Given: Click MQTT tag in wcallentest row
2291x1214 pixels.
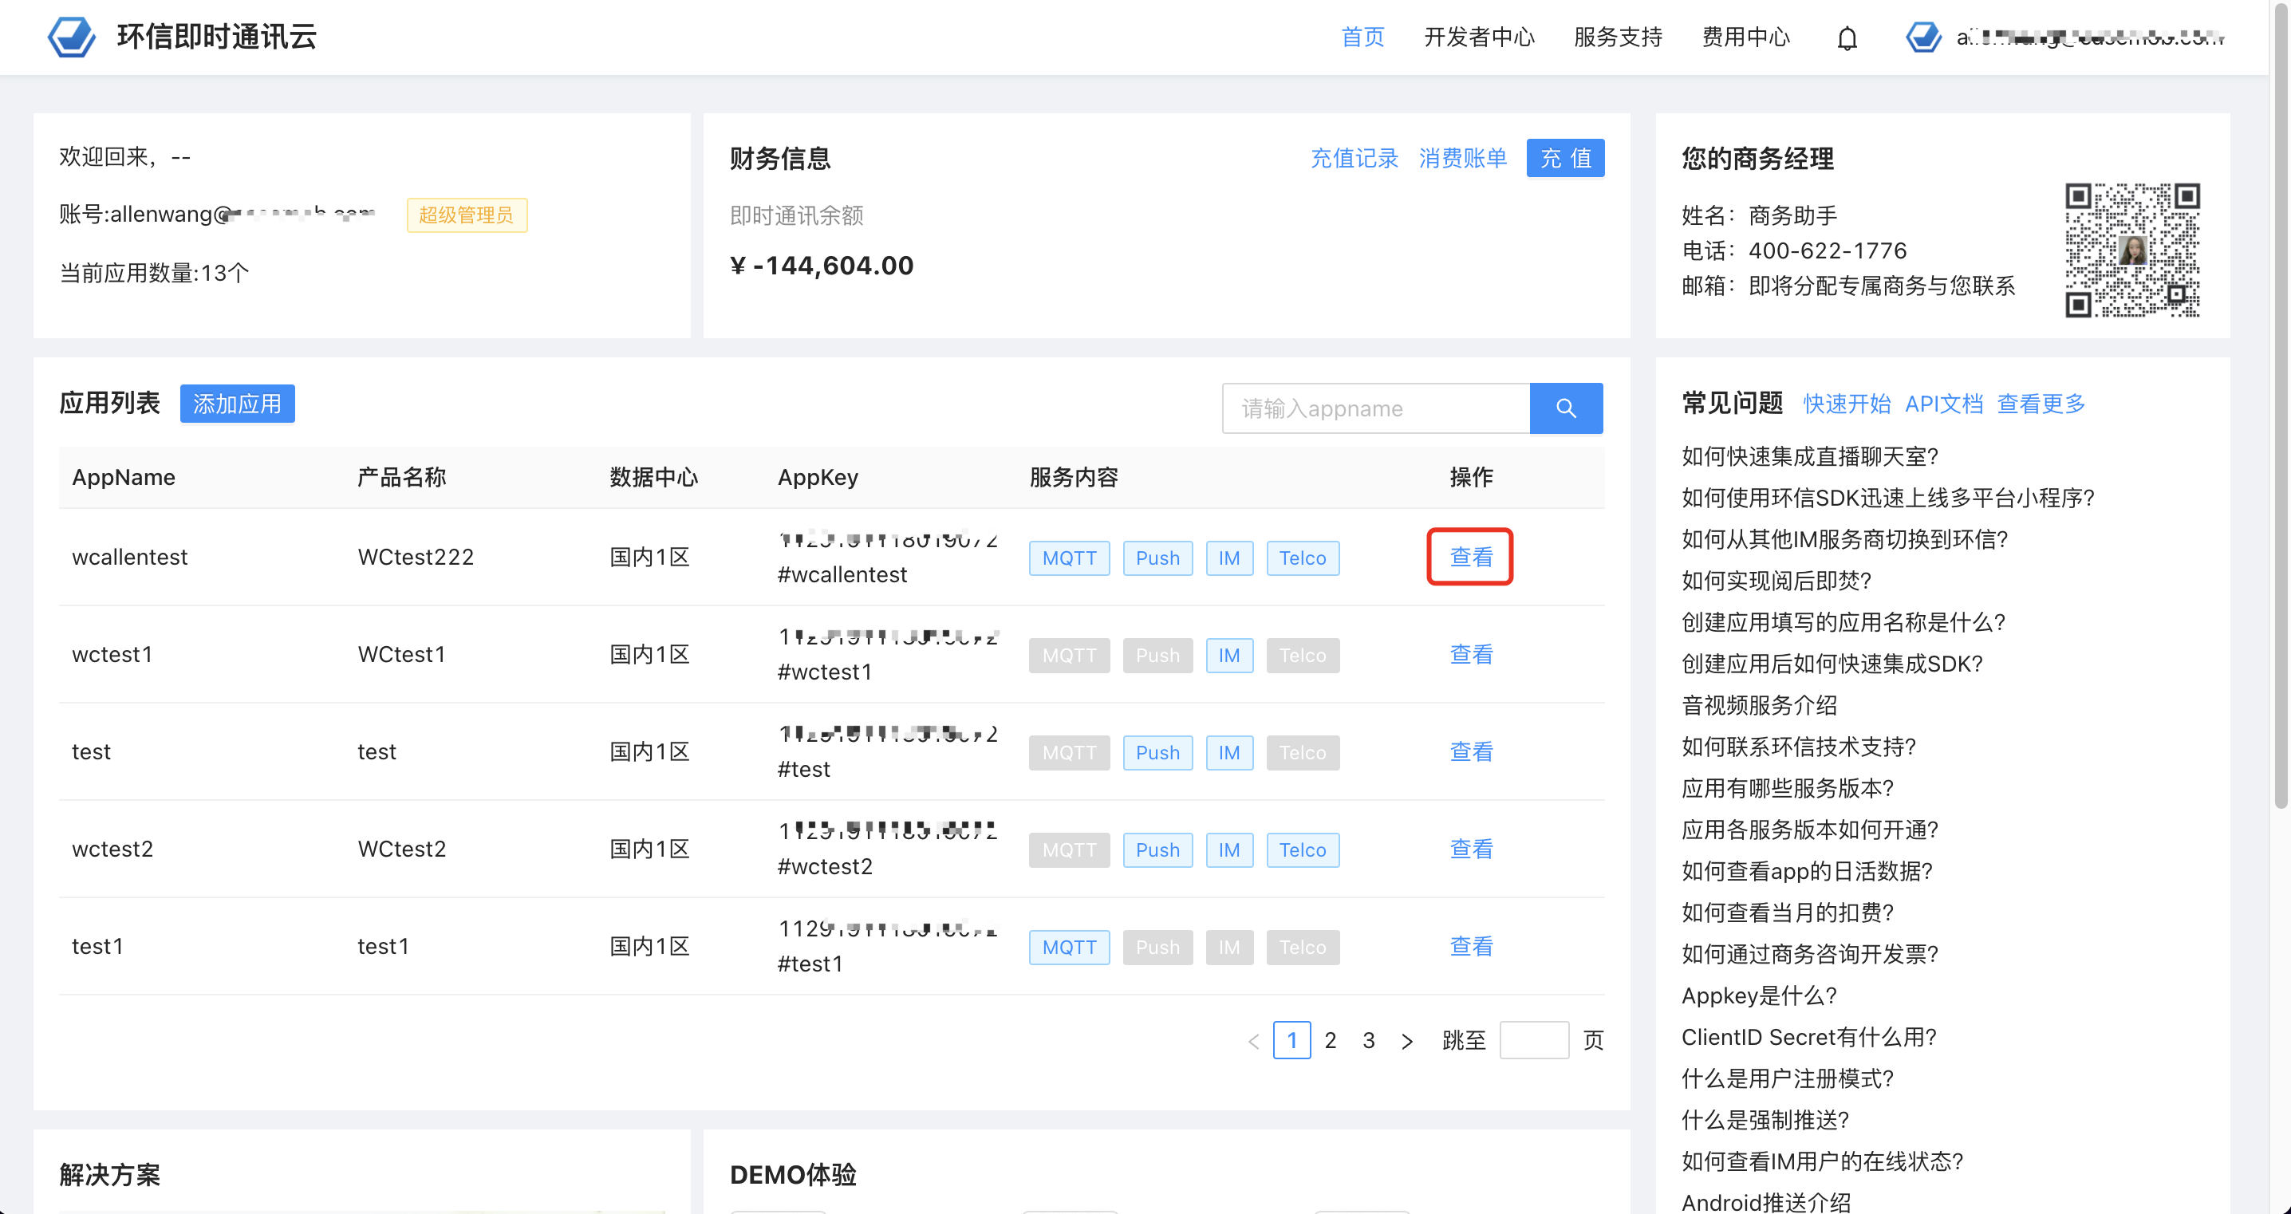Looking at the screenshot, I should coord(1069,558).
